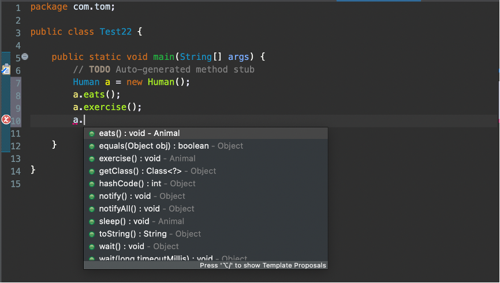Click the class name Test22

(115, 32)
